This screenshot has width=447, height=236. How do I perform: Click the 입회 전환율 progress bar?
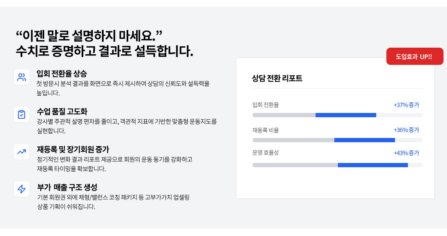tap(337, 115)
